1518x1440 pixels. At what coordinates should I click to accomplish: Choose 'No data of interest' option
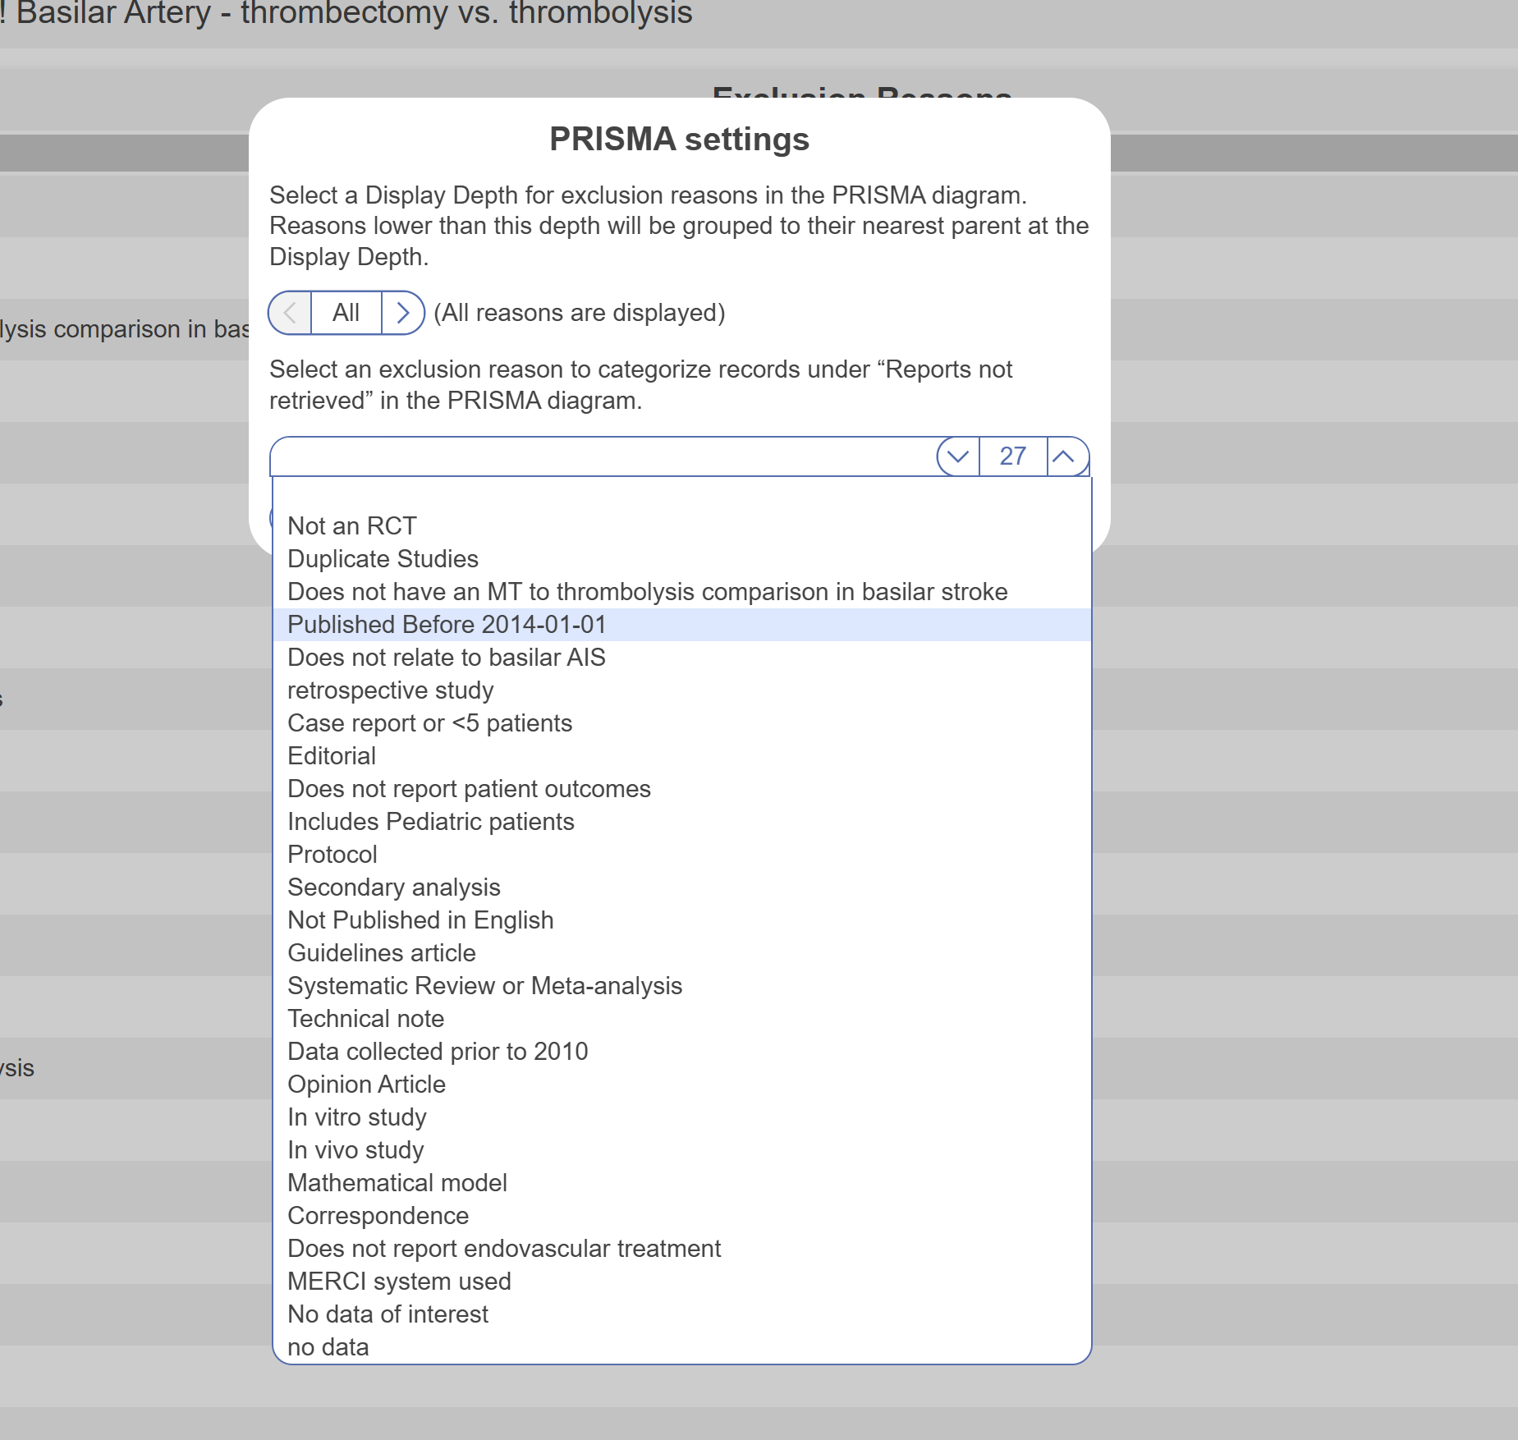(x=388, y=1314)
